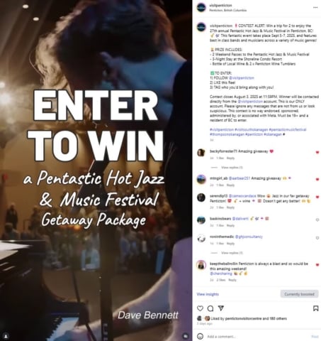
Task: Open the comment bubble icon
Action: pyautogui.click(x=210, y=308)
